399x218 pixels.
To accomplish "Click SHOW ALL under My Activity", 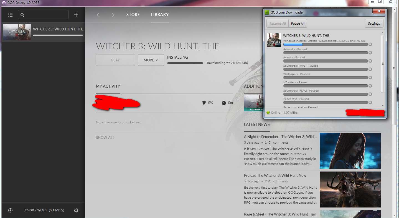I will click(x=105, y=137).
